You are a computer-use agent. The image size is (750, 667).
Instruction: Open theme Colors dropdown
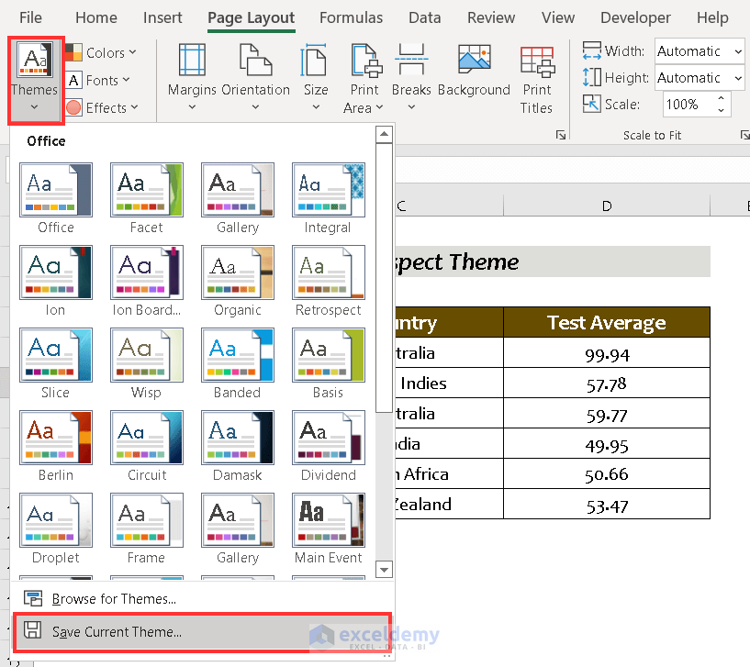[x=101, y=52]
